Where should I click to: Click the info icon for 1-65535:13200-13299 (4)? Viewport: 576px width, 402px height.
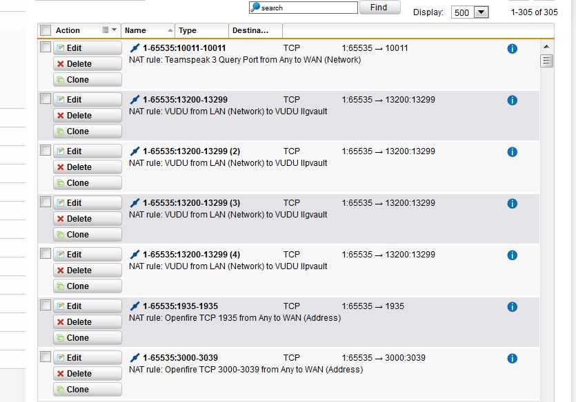coord(512,255)
